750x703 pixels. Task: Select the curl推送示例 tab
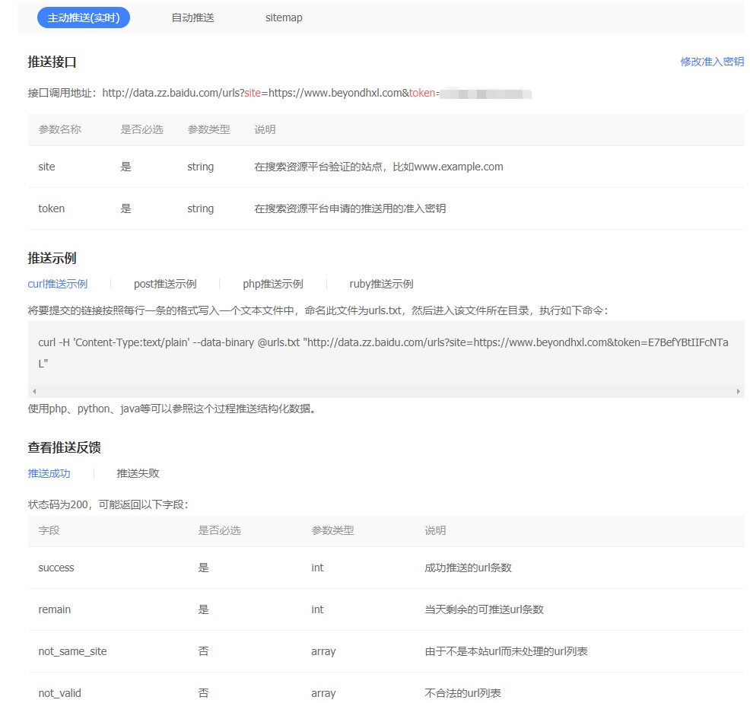(x=58, y=284)
